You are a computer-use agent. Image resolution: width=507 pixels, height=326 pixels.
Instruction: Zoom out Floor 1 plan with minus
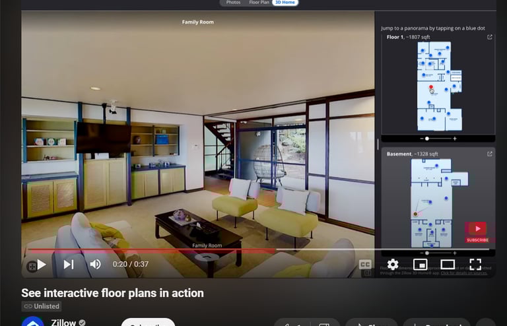tap(422, 139)
